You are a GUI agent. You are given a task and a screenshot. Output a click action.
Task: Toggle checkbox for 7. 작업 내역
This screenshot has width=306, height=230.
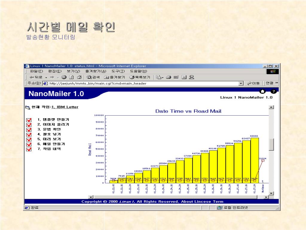(29, 149)
